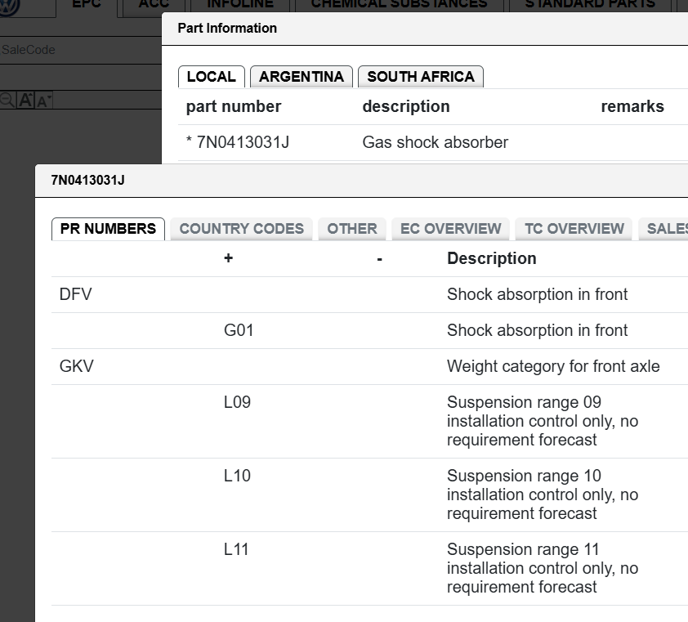Image resolution: width=688 pixels, height=622 pixels.
Task: Click the L11 PR number
Action: pos(236,549)
